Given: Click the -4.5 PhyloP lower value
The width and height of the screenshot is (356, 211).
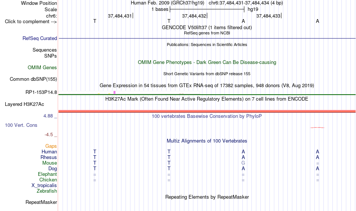Looking at the screenshot, I should tap(49, 135).
